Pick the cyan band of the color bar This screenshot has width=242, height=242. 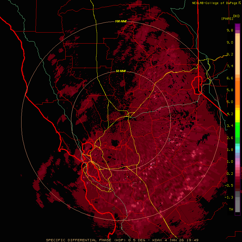[237, 148]
